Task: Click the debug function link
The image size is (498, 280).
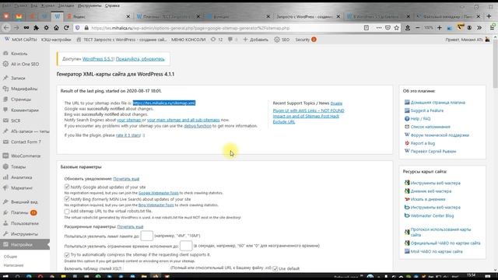Action: tap(198, 126)
